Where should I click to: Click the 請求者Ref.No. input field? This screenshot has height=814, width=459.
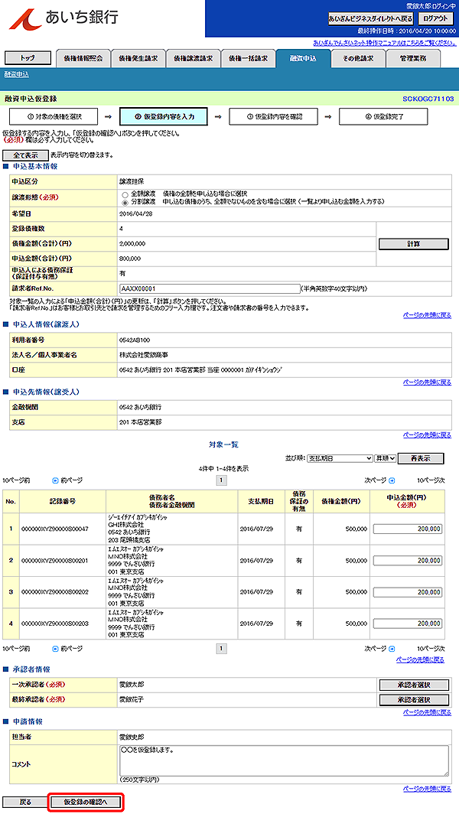click(x=210, y=288)
